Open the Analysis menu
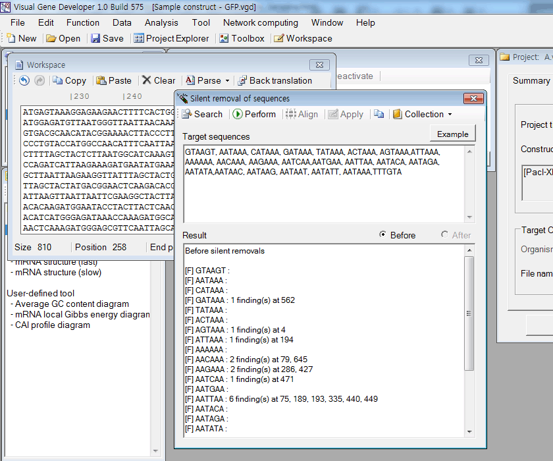This screenshot has height=461, width=553. (161, 22)
